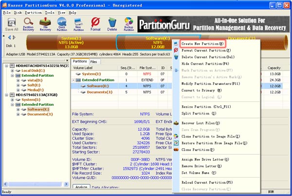Switch to the Partitions tab

(x=80, y=61)
